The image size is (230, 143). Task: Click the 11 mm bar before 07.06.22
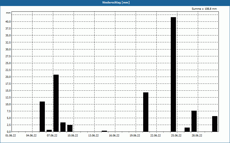[x=42, y=117]
